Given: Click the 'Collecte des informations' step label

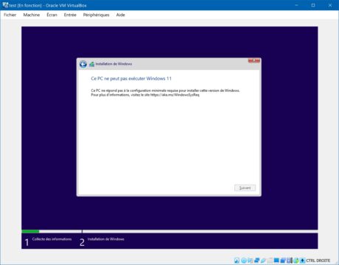Looking at the screenshot, I should click(x=52, y=239).
